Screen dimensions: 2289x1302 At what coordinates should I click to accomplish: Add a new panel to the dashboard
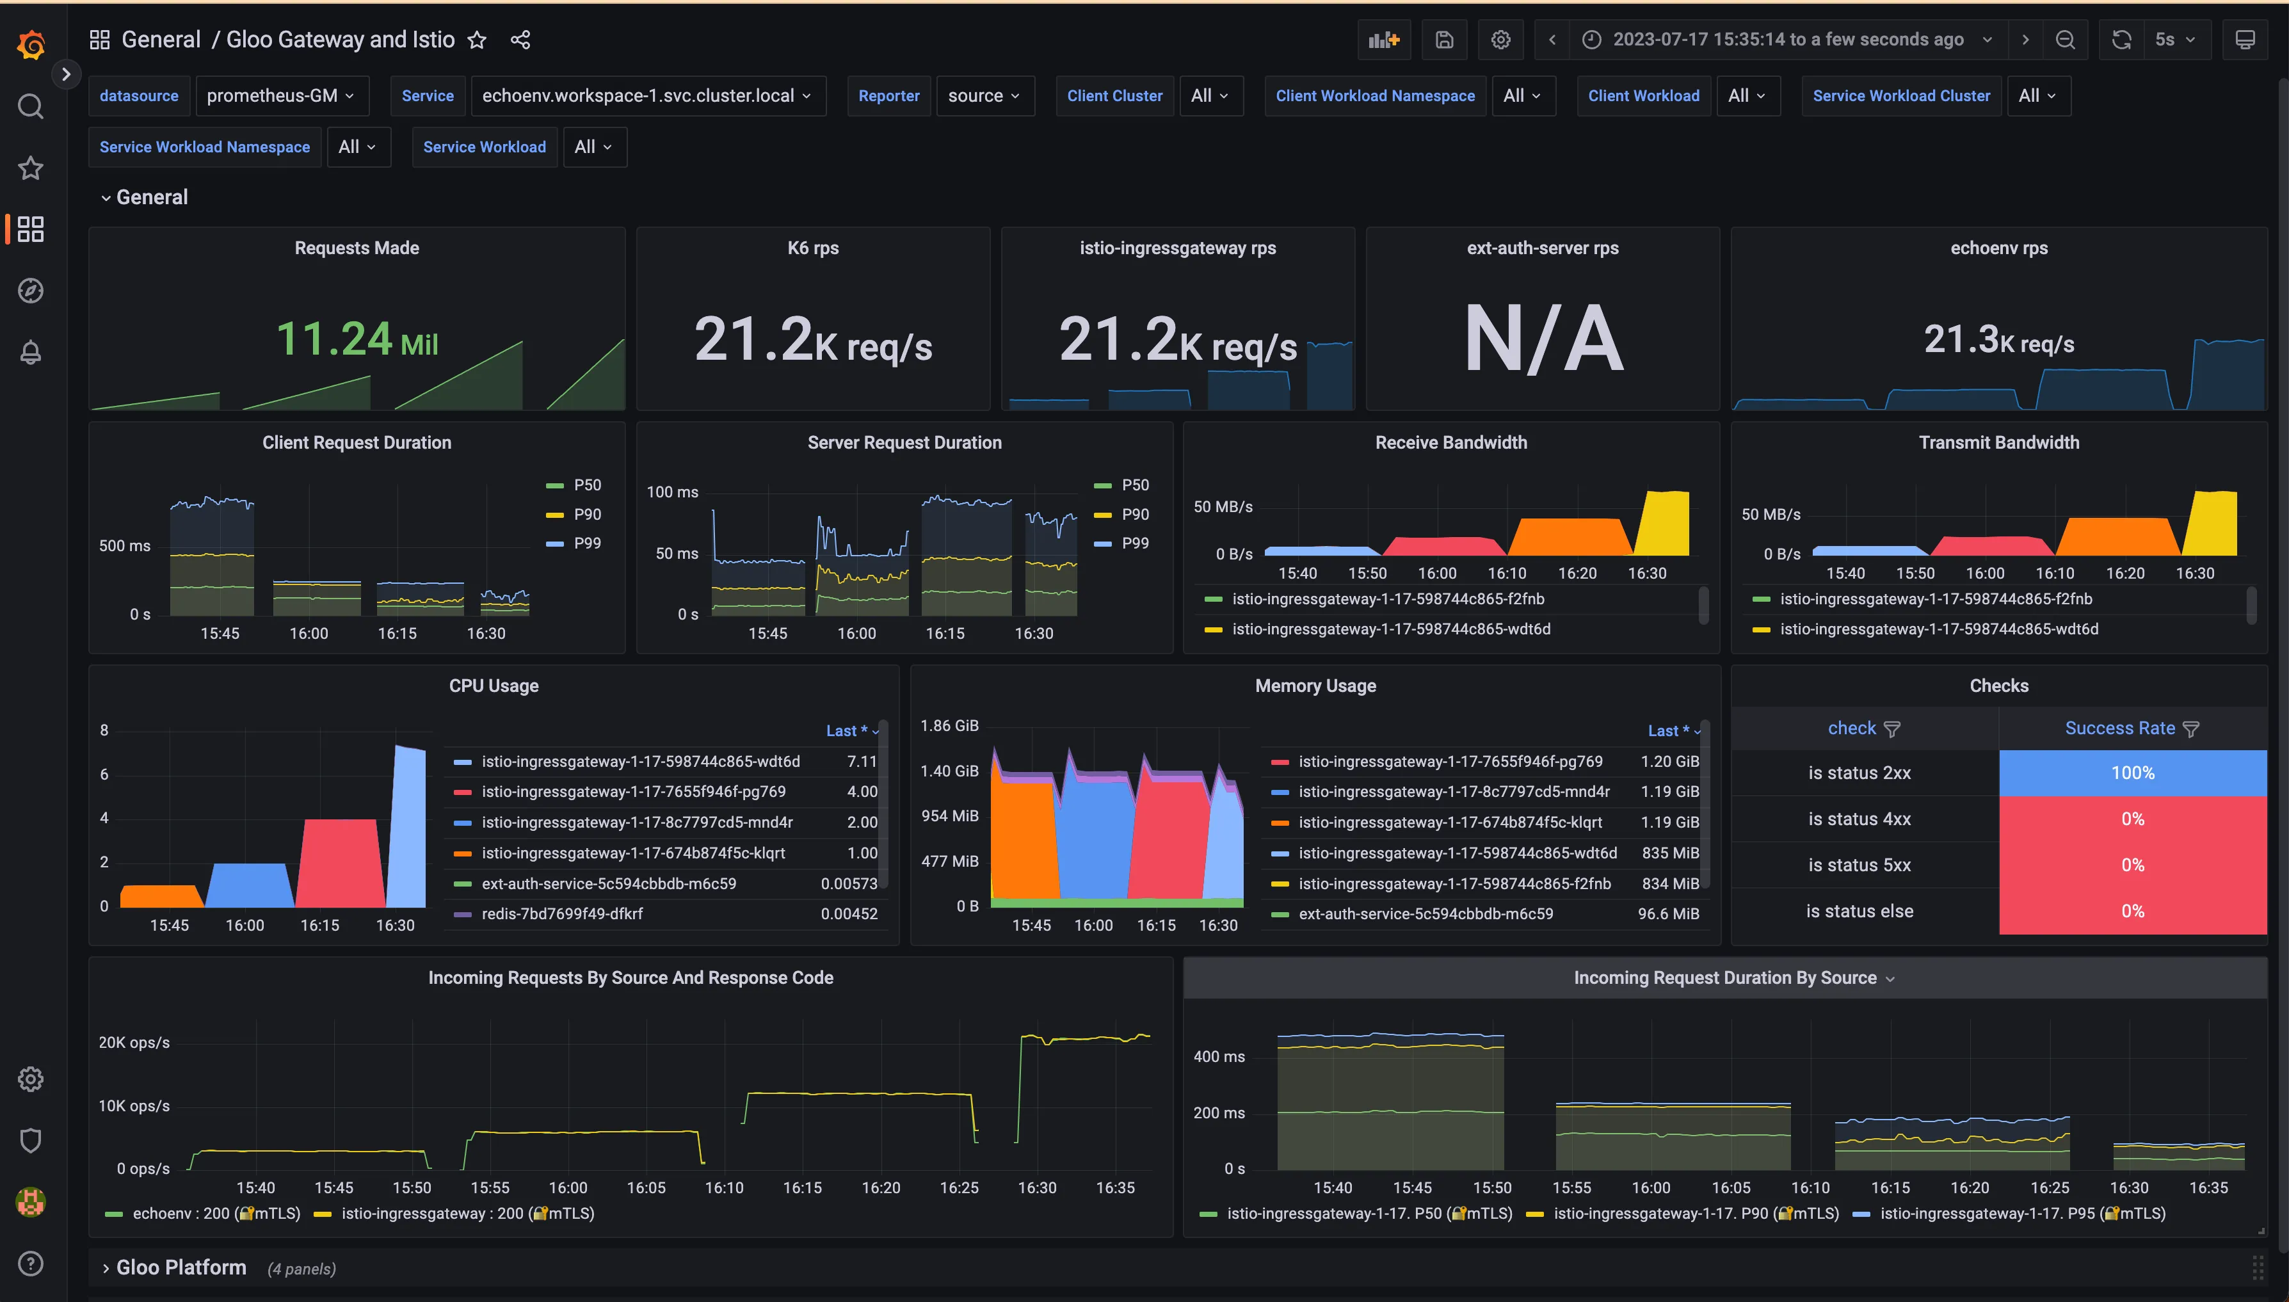click(x=1384, y=39)
